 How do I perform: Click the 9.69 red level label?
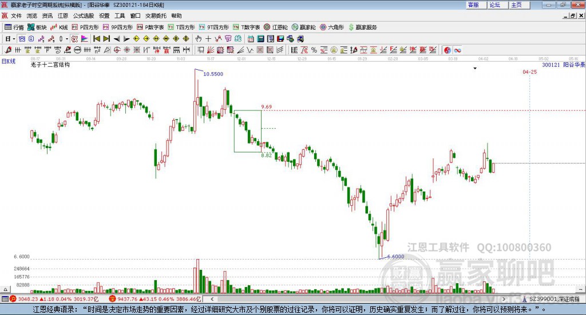(267, 107)
